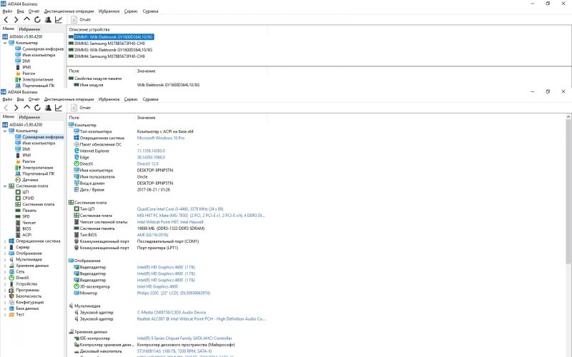Select DIMM2: Samsung M378B5673FH0-CH9 in the list
Viewport: 572px width, 357px height.
tap(107, 43)
